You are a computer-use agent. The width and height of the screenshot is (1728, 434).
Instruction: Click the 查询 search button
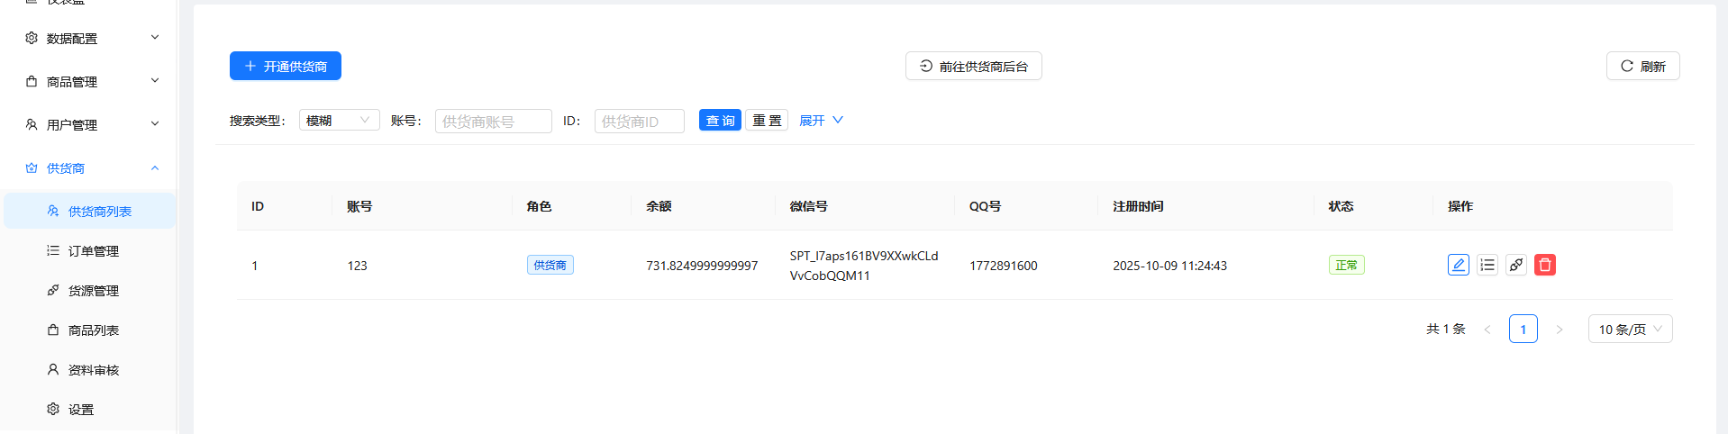click(719, 121)
